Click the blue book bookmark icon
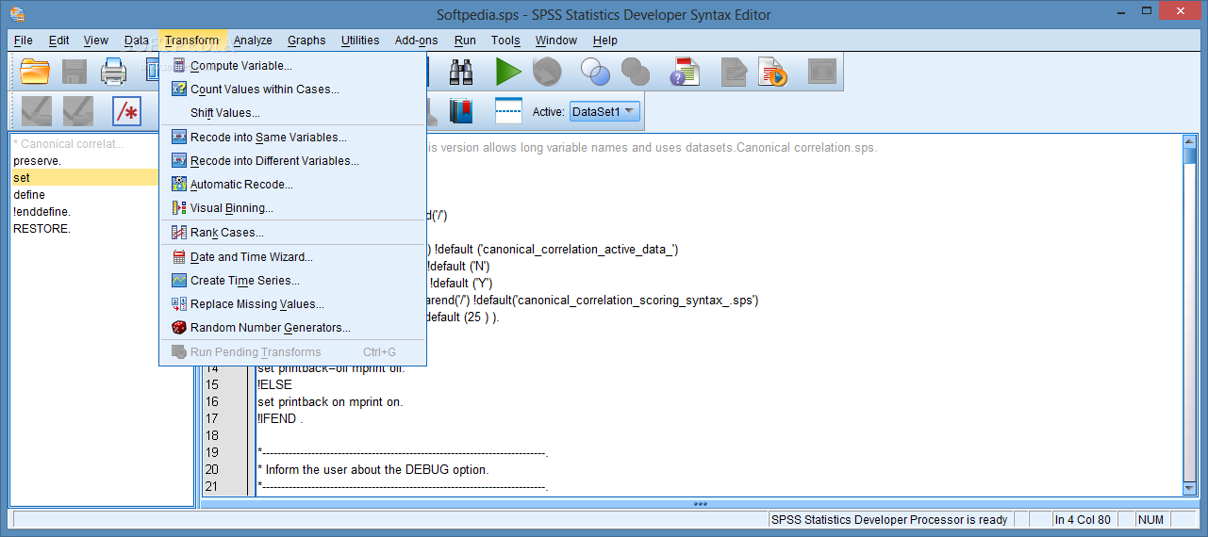 pyautogui.click(x=461, y=111)
